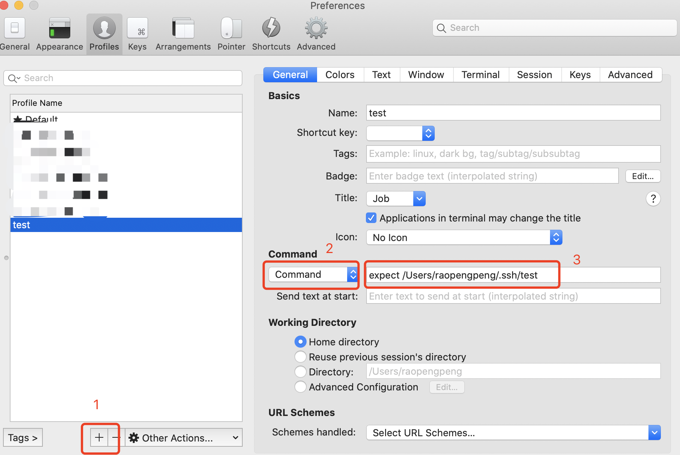Click the Name field containing test
The width and height of the screenshot is (680, 455).
513,113
